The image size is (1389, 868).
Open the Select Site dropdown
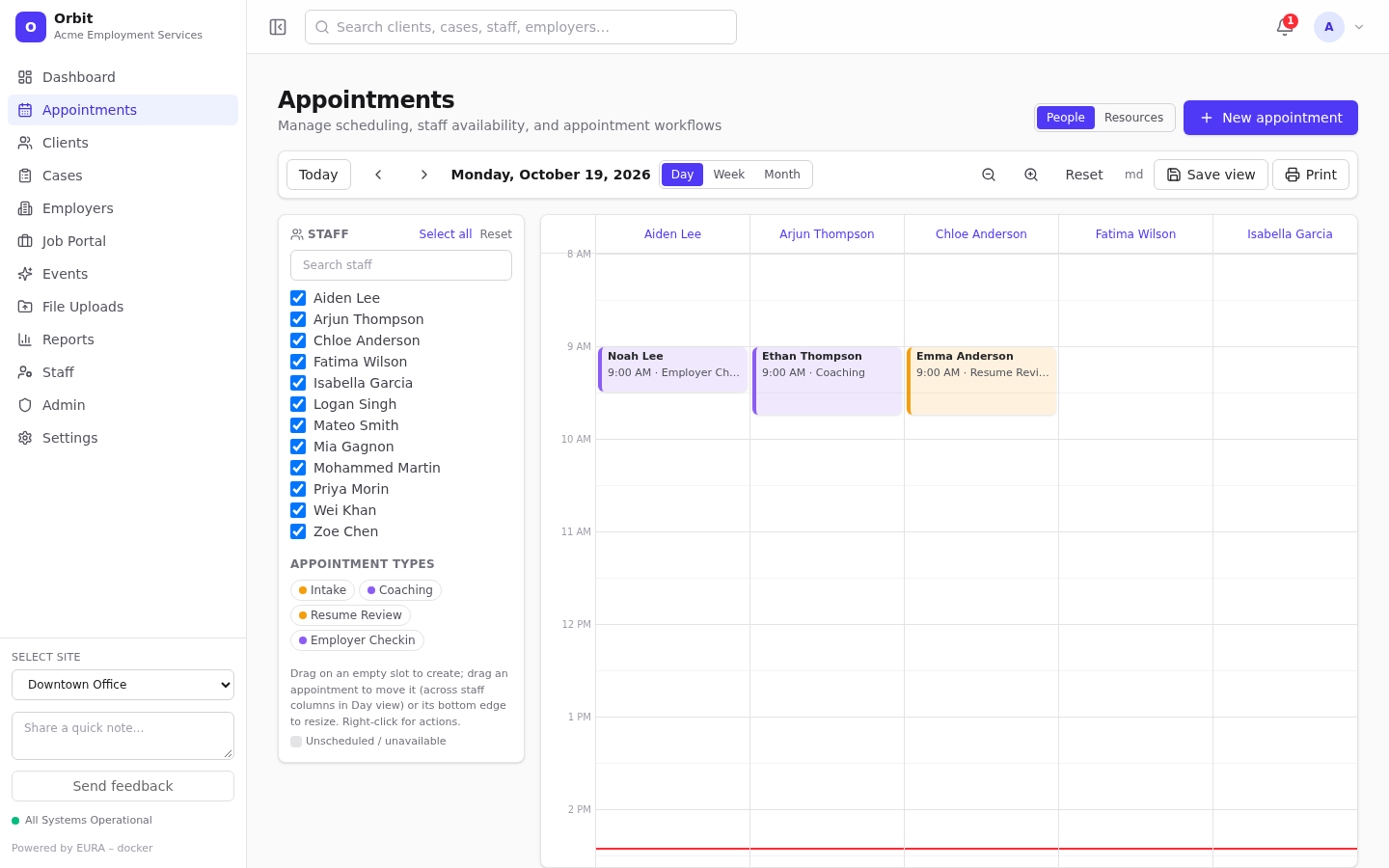tap(123, 685)
